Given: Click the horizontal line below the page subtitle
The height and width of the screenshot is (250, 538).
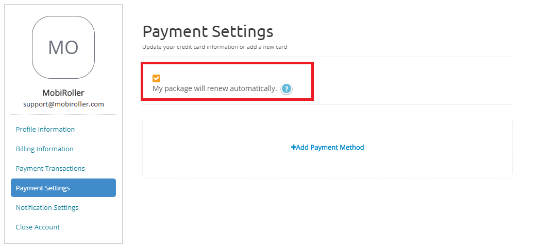Looking at the screenshot, I should (x=328, y=57).
